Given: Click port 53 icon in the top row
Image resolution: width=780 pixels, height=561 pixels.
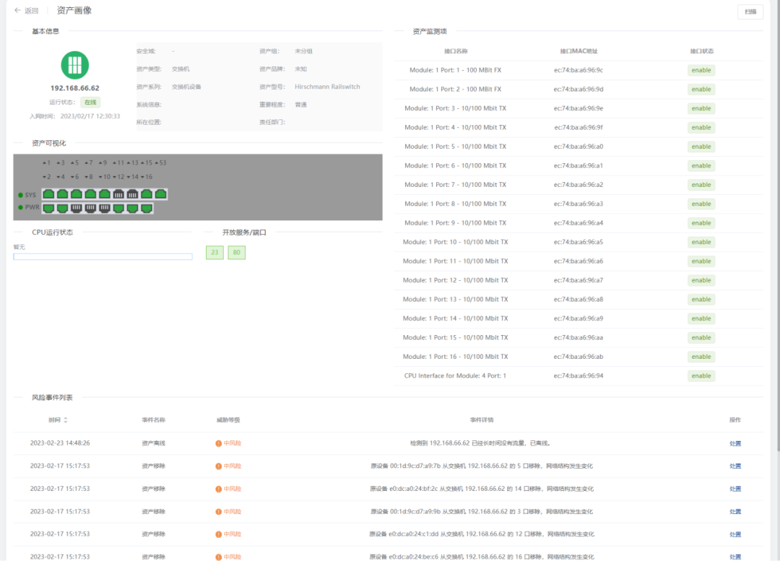Looking at the screenshot, I should [161, 193].
